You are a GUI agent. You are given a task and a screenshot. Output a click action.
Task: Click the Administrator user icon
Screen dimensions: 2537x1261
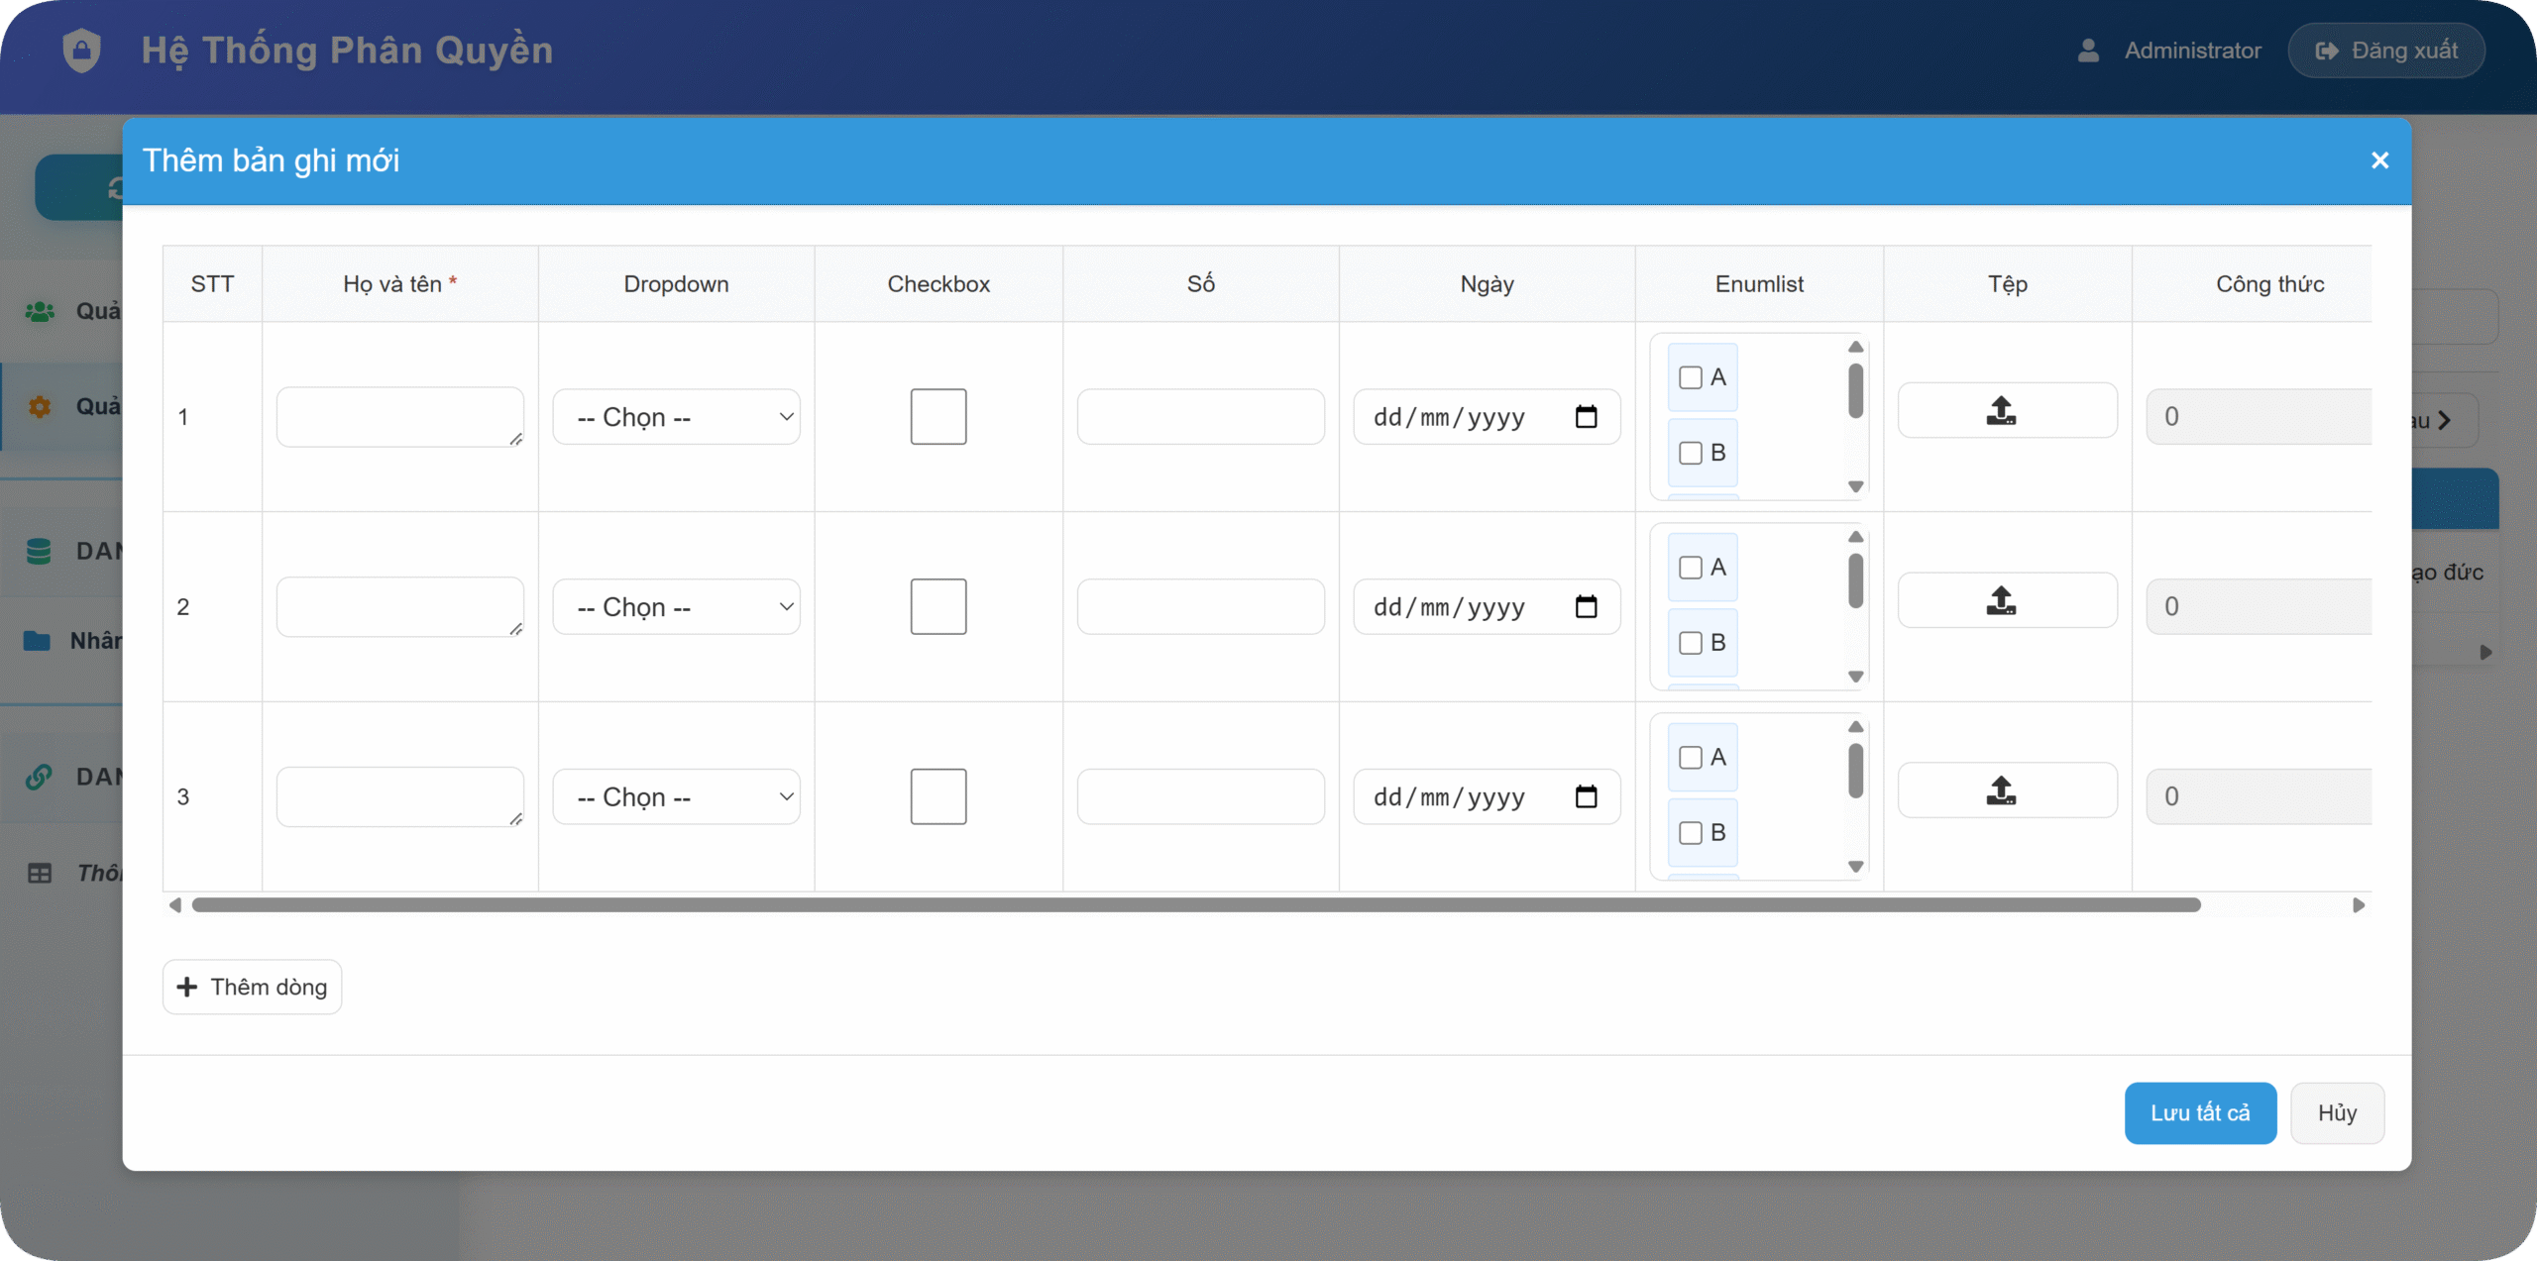(x=2088, y=51)
